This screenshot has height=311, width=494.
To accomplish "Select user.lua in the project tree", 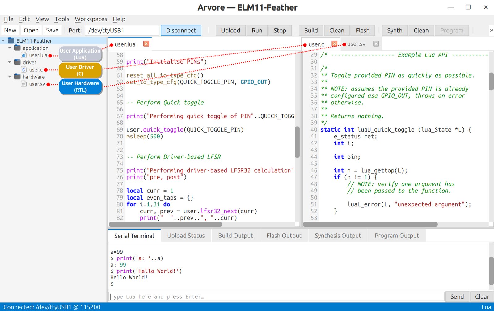I will [38, 55].
